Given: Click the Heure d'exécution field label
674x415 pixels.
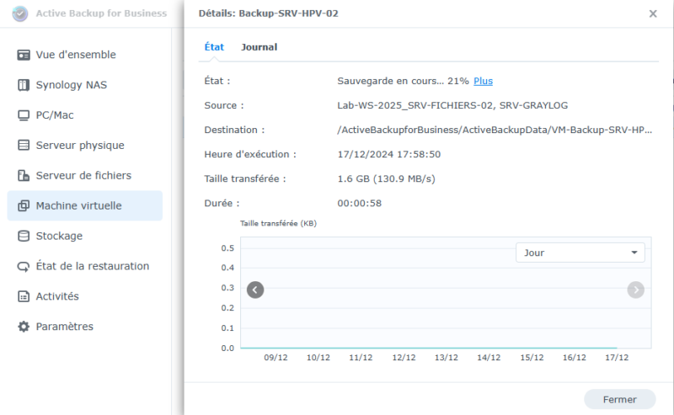Looking at the screenshot, I should (250, 155).
